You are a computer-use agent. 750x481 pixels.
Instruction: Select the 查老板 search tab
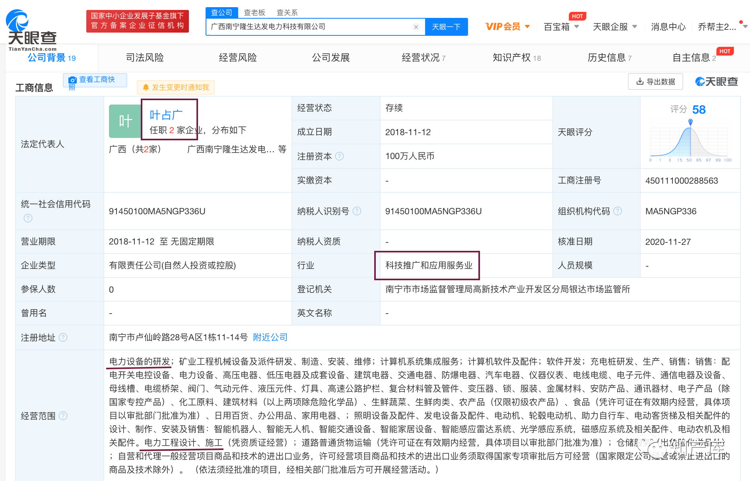(x=255, y=12)
